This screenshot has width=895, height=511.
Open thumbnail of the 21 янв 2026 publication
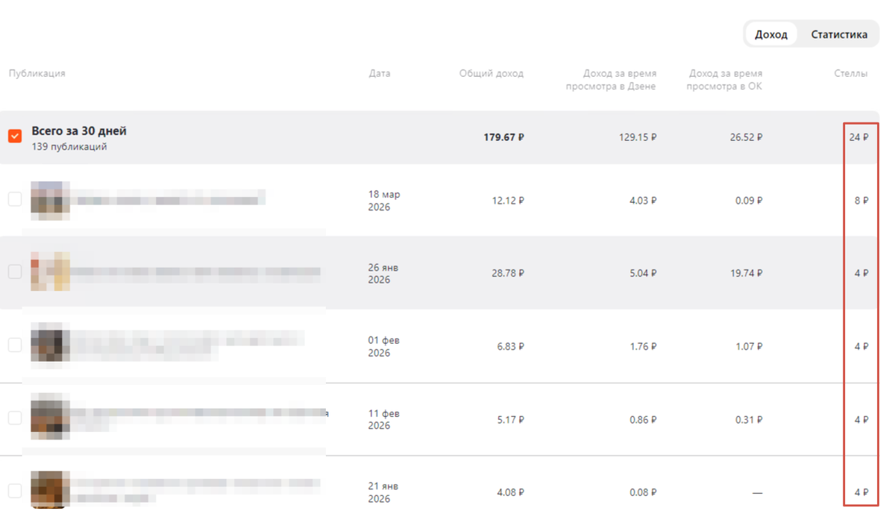pos(50,489)
